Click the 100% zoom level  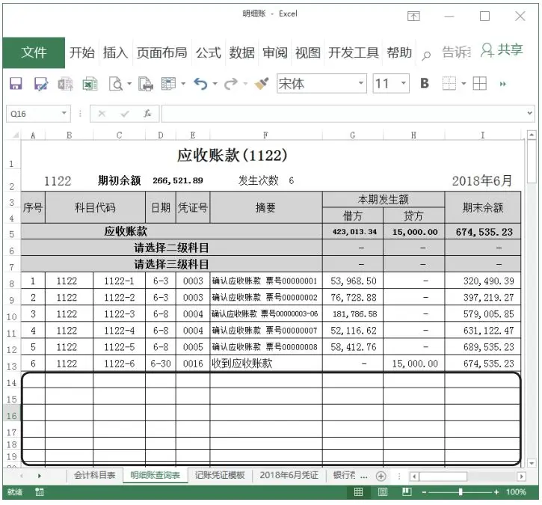(516, 492)
